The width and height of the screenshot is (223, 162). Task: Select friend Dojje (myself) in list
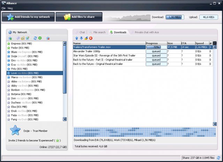(35, 56)
